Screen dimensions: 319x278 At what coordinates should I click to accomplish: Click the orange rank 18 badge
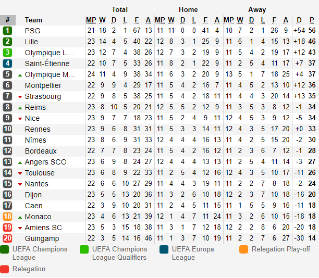7,217
